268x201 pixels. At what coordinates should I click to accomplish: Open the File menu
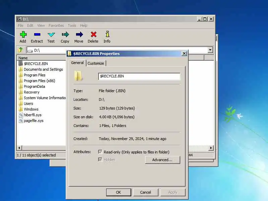(x=20, y=25)
